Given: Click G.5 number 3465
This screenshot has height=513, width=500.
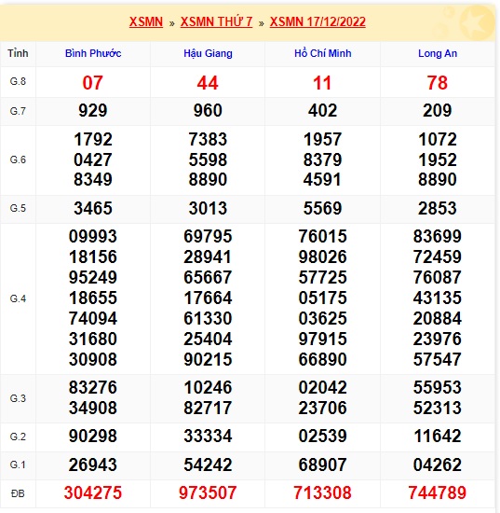Looking at the screenshot, I should (93, 209).
